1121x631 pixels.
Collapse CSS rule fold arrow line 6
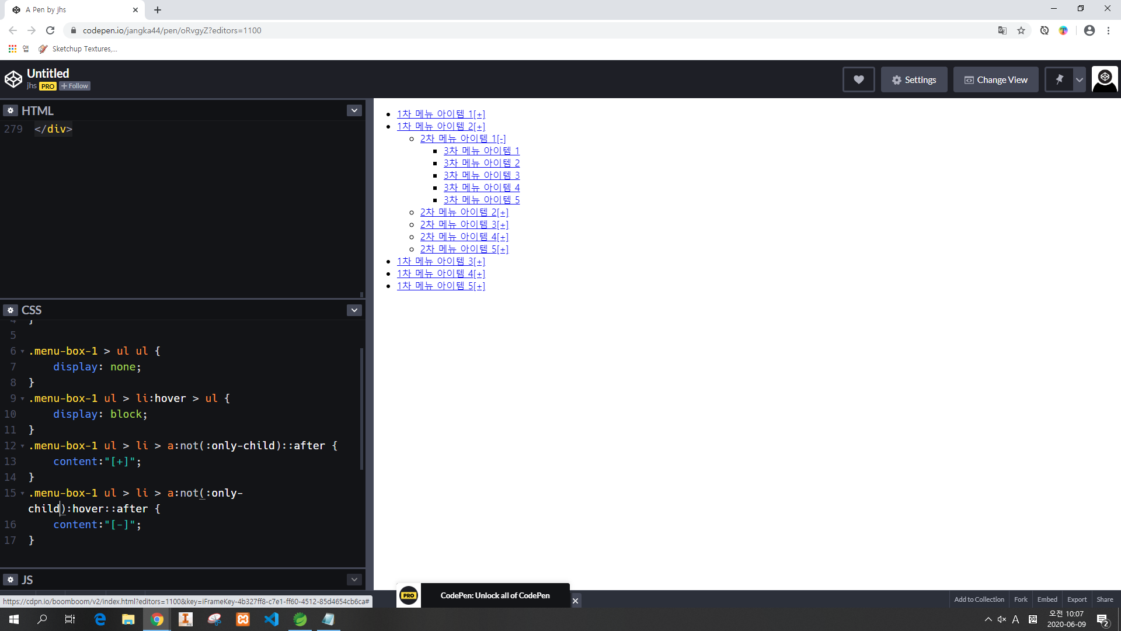pyautogui.click(x=22, y=352)
